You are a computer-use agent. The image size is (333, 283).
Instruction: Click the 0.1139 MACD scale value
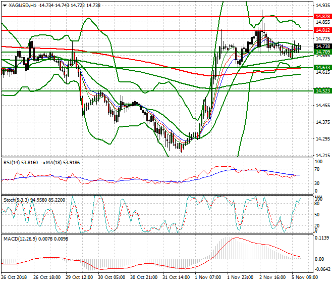322,238
